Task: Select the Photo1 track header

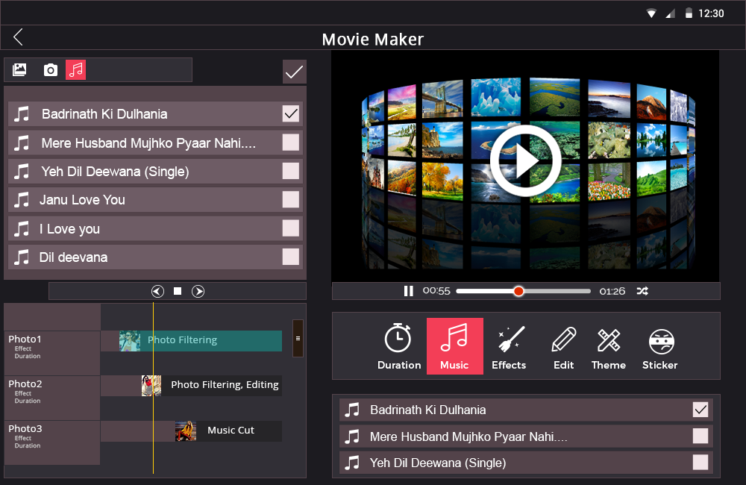Action: [x=52, y=353]
